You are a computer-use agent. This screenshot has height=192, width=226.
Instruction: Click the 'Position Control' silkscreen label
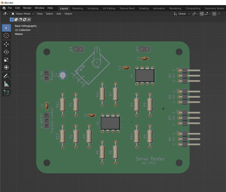[52, 121]
